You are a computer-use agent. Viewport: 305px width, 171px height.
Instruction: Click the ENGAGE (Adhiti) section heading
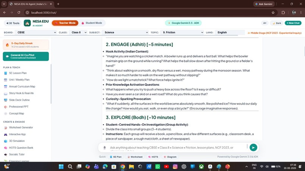[139, 45]
